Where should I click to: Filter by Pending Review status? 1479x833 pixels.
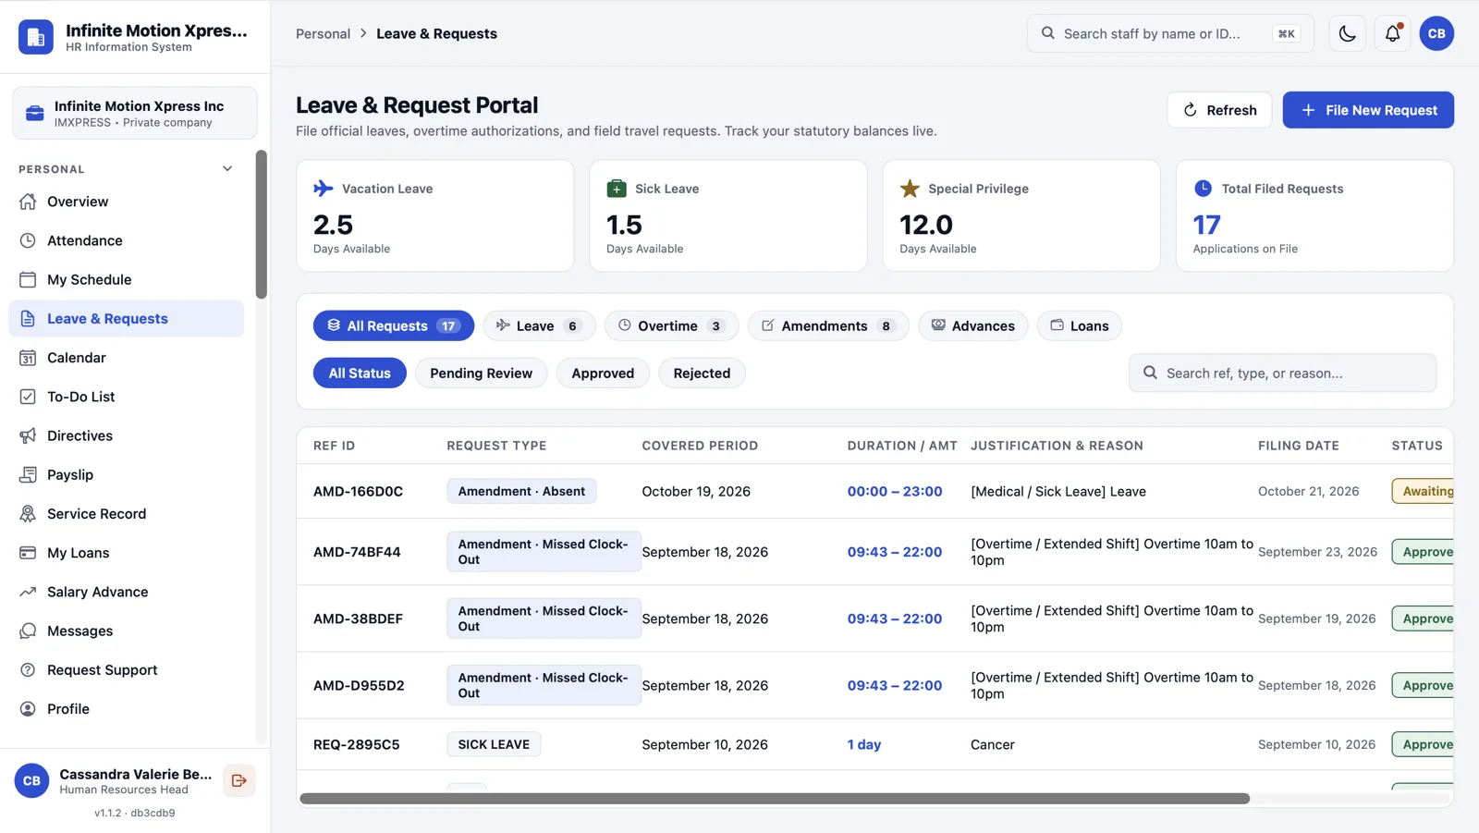pyautogui.click(x=481, y=374)
